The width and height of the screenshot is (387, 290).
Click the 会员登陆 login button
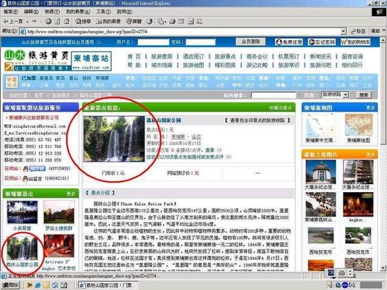[x=250, y=42]
